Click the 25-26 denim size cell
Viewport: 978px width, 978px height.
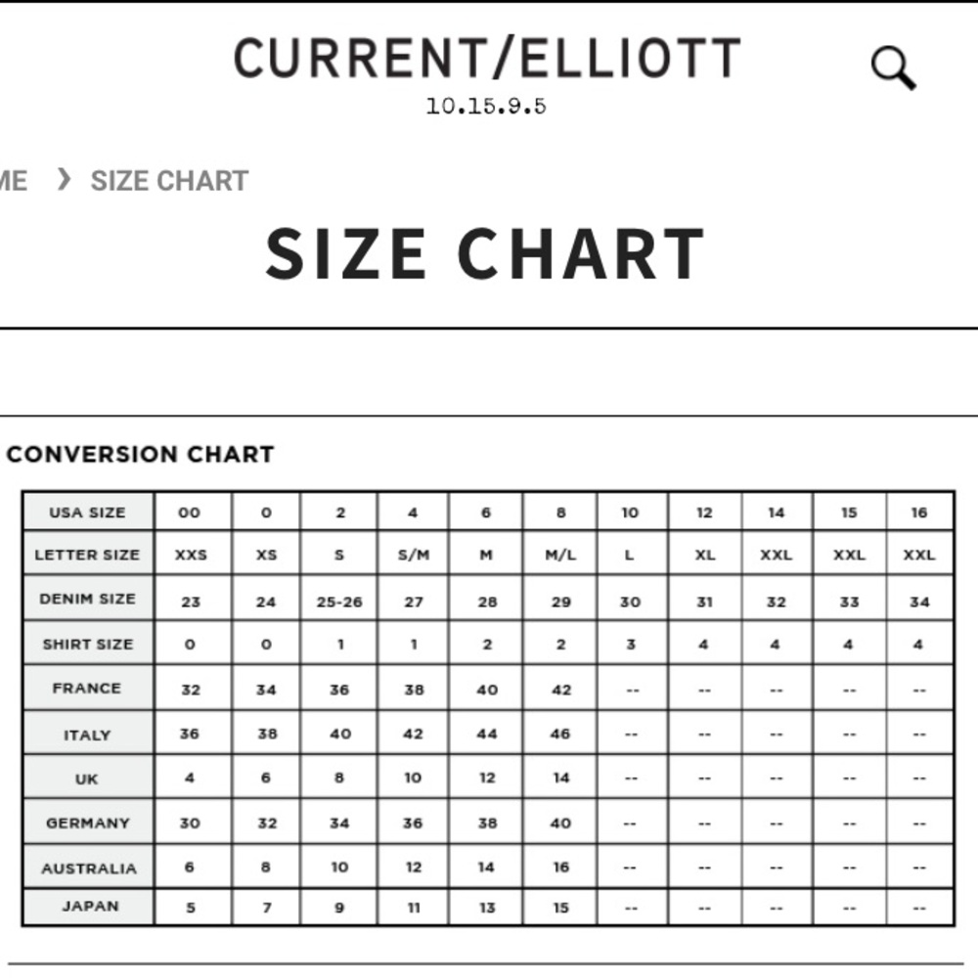tap(339, 601)
